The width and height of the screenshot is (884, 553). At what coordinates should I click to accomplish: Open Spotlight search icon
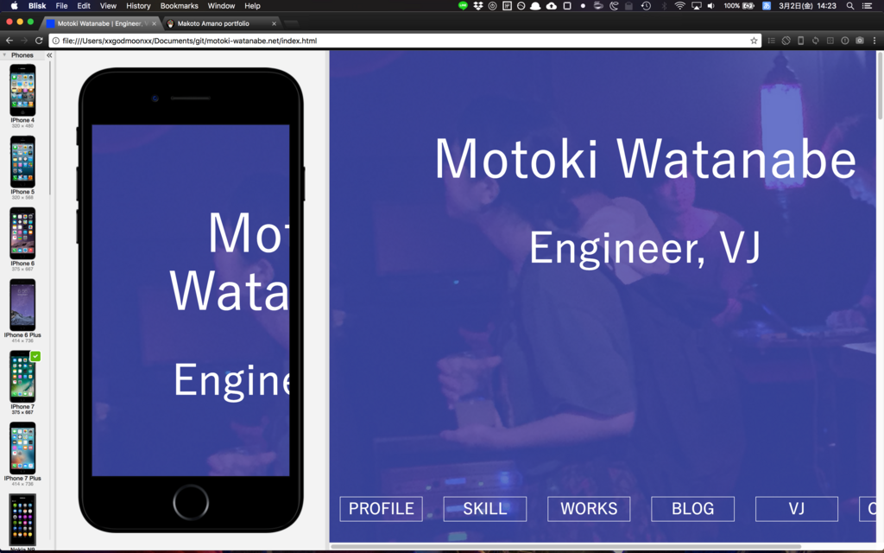(850, 6)
